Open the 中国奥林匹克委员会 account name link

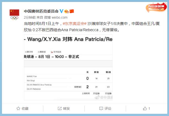coord(41,11)
